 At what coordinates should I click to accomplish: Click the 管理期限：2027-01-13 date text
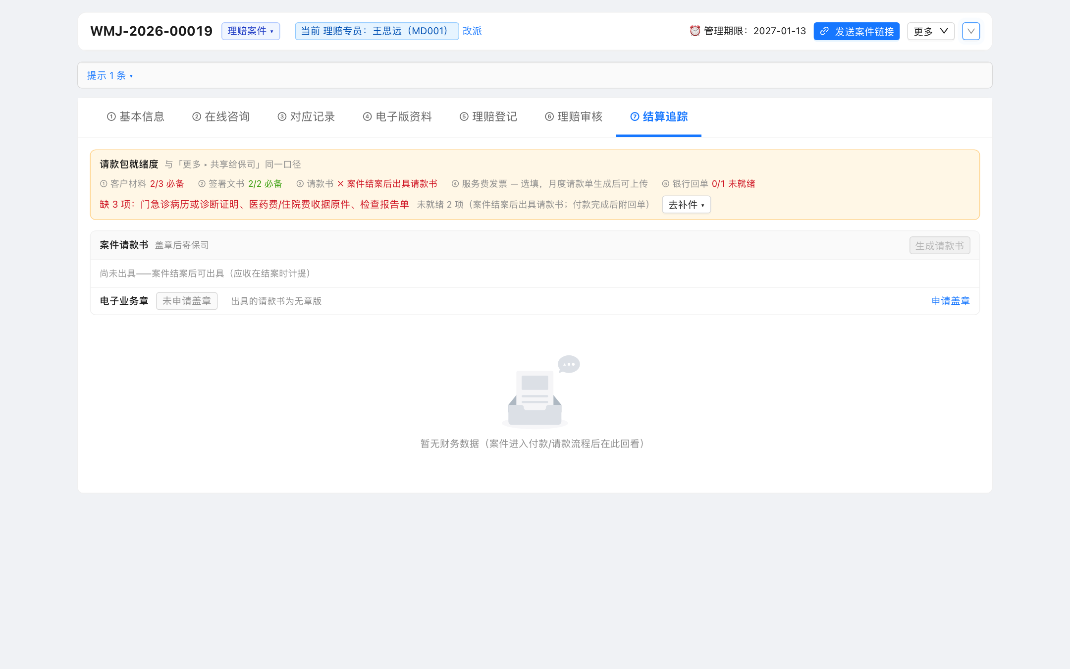coord(755,31)
